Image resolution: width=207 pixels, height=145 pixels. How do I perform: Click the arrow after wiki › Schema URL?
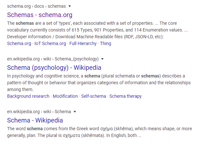75,112
